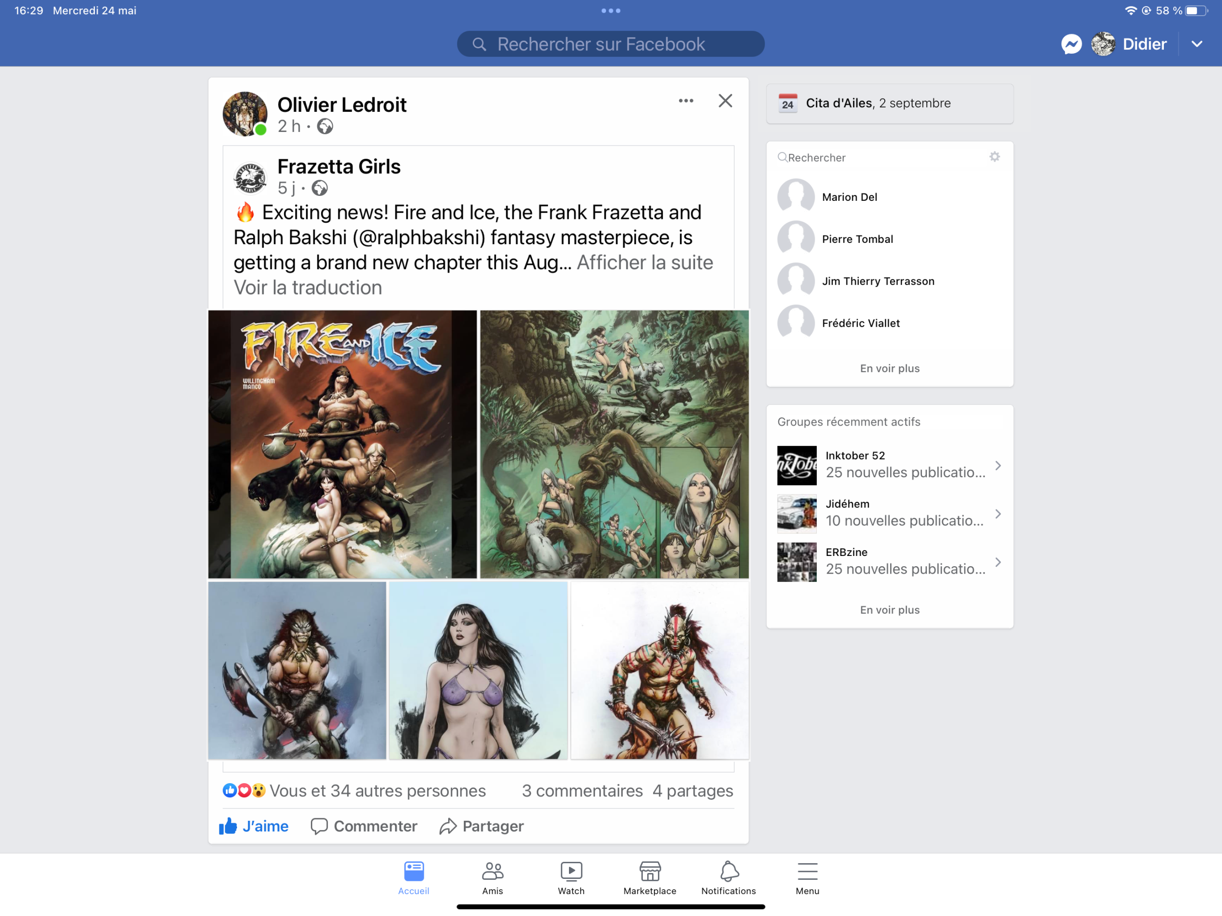The height and width of the screenshot is (916, 1222).
Task: Open contacts settings gear icon
Action: pos(994,157)
